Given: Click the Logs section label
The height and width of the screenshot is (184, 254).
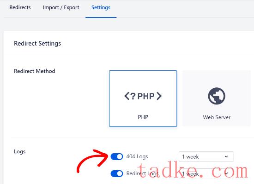Looking at the screenshot, I should coord(19,151).
